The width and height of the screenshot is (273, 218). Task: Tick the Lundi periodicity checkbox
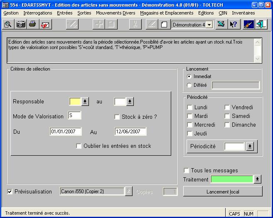point(190,108)
